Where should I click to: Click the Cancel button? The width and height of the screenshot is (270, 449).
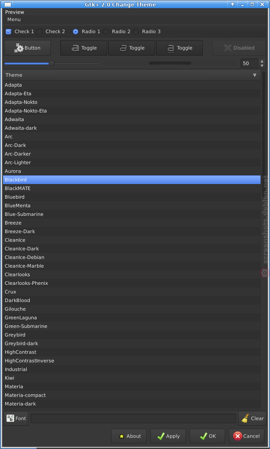pos(247,436)
